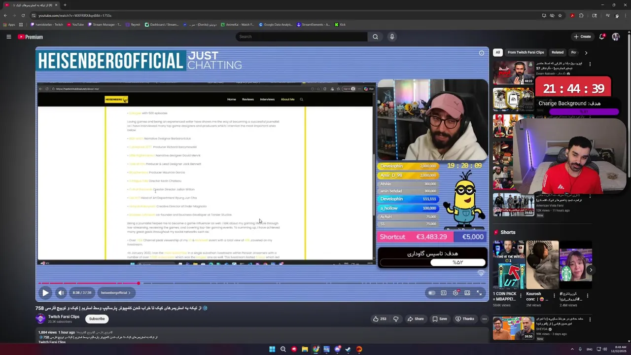631x355 pixels.
Task: Mute the video using the volume icon
Action: [x=61, y=293]
